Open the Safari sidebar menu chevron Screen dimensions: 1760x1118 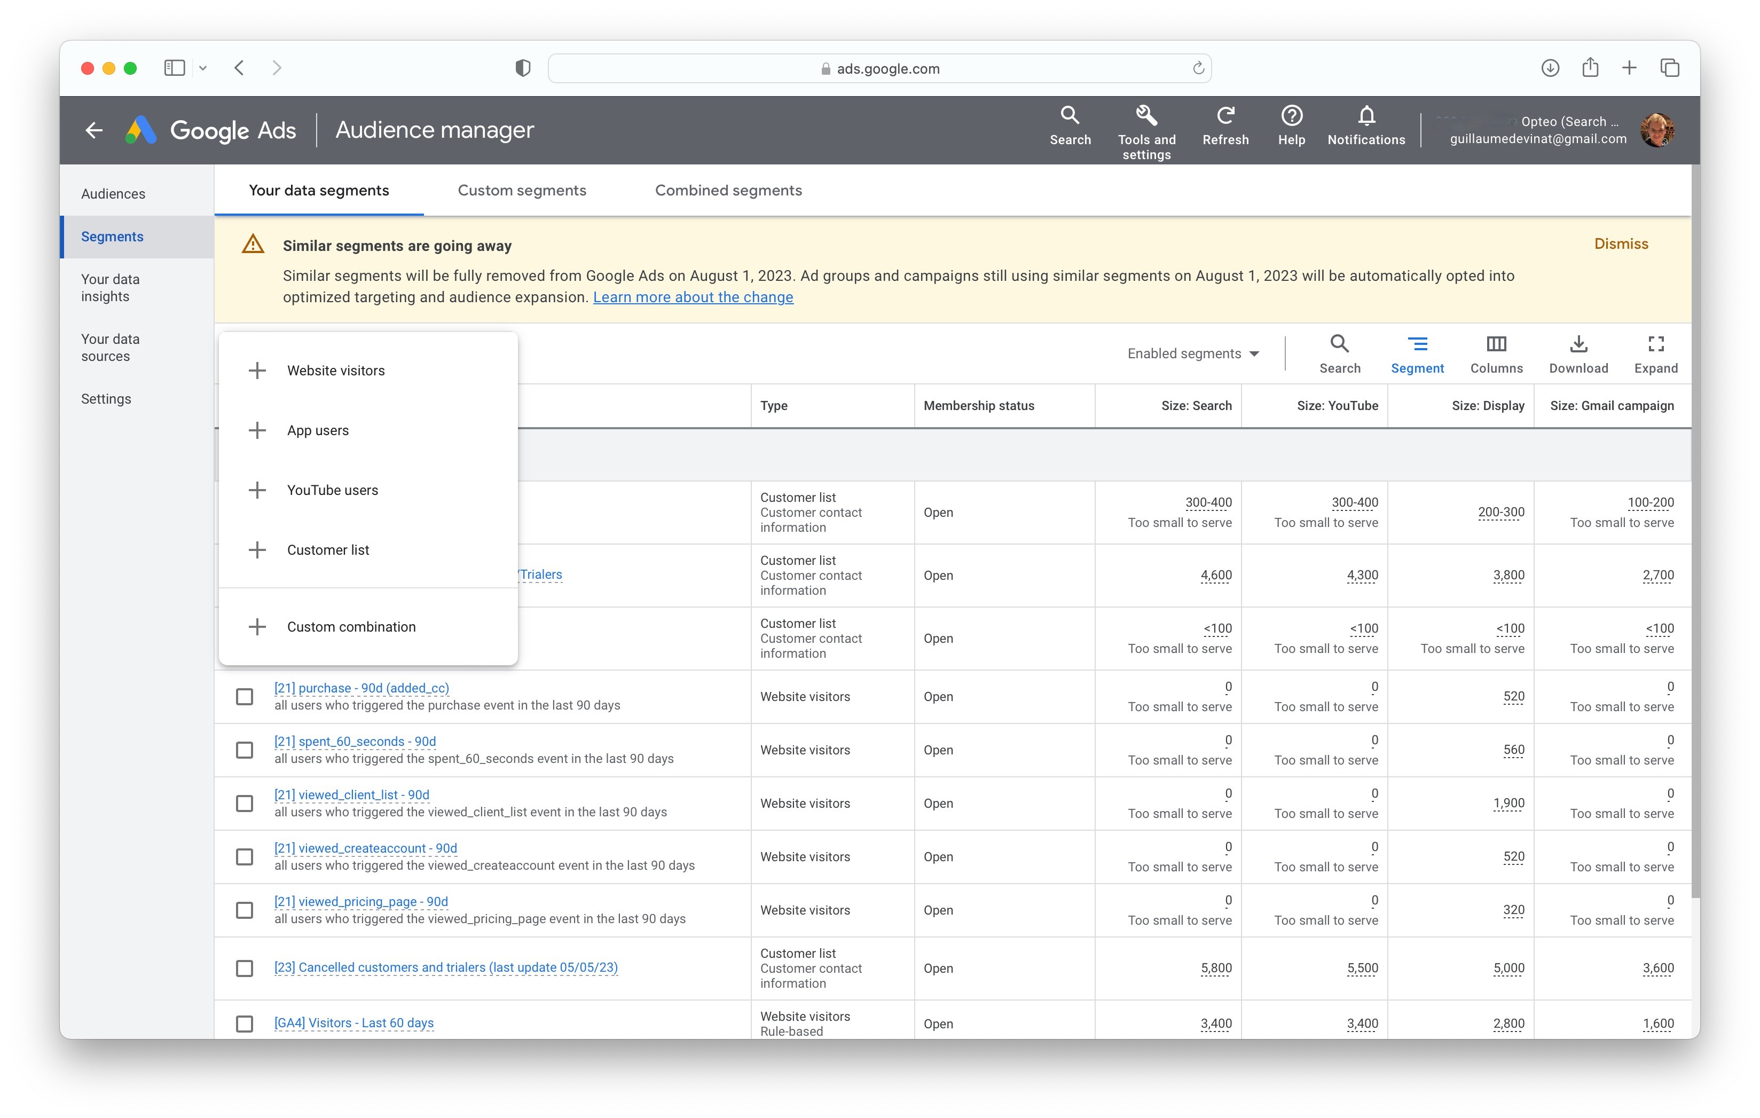click(x=203, y=68)
